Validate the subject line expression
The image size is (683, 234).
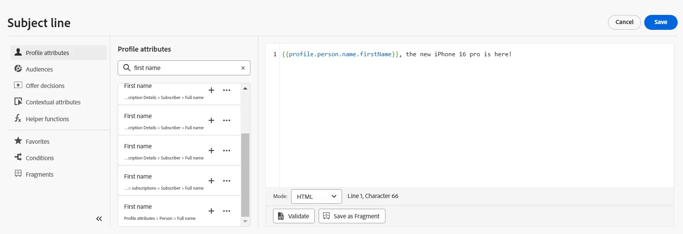click(x=294, y=216)
